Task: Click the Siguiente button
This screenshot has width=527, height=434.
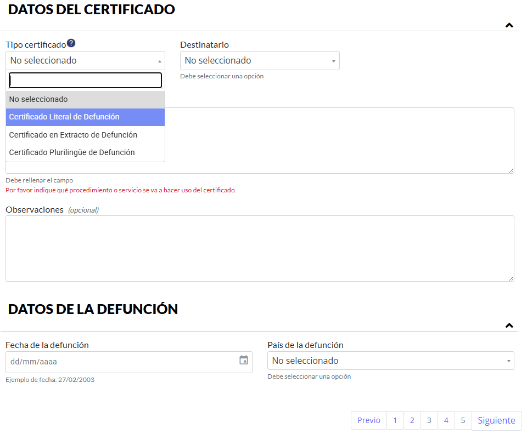Action: pyautogui.click(x=496, y=420)
